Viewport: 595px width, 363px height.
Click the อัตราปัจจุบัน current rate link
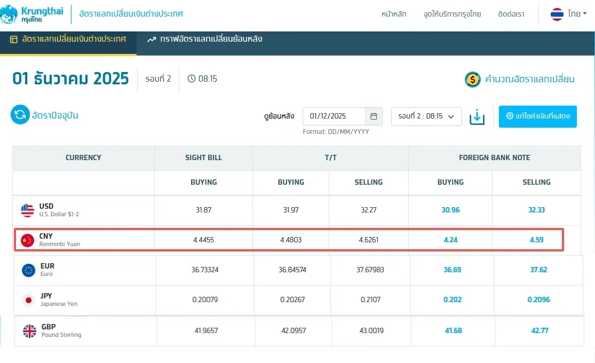tap(55, 115)
